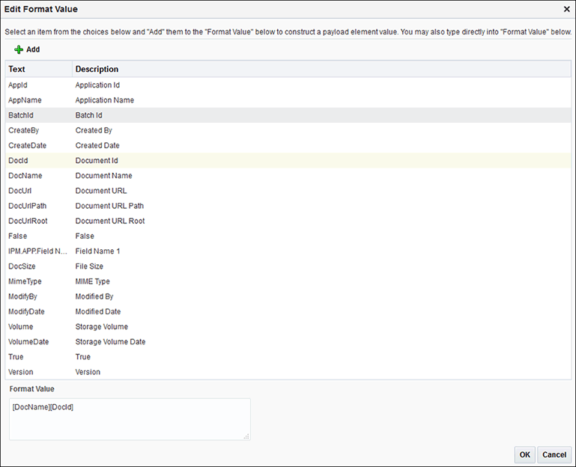Click the Field Name 1 description
The width and height of the screenshot is (576, 467).
[x=97, y=251]
